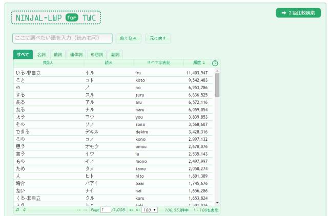
Task: Go to next page icon
Action: click(x=131, y=210)
